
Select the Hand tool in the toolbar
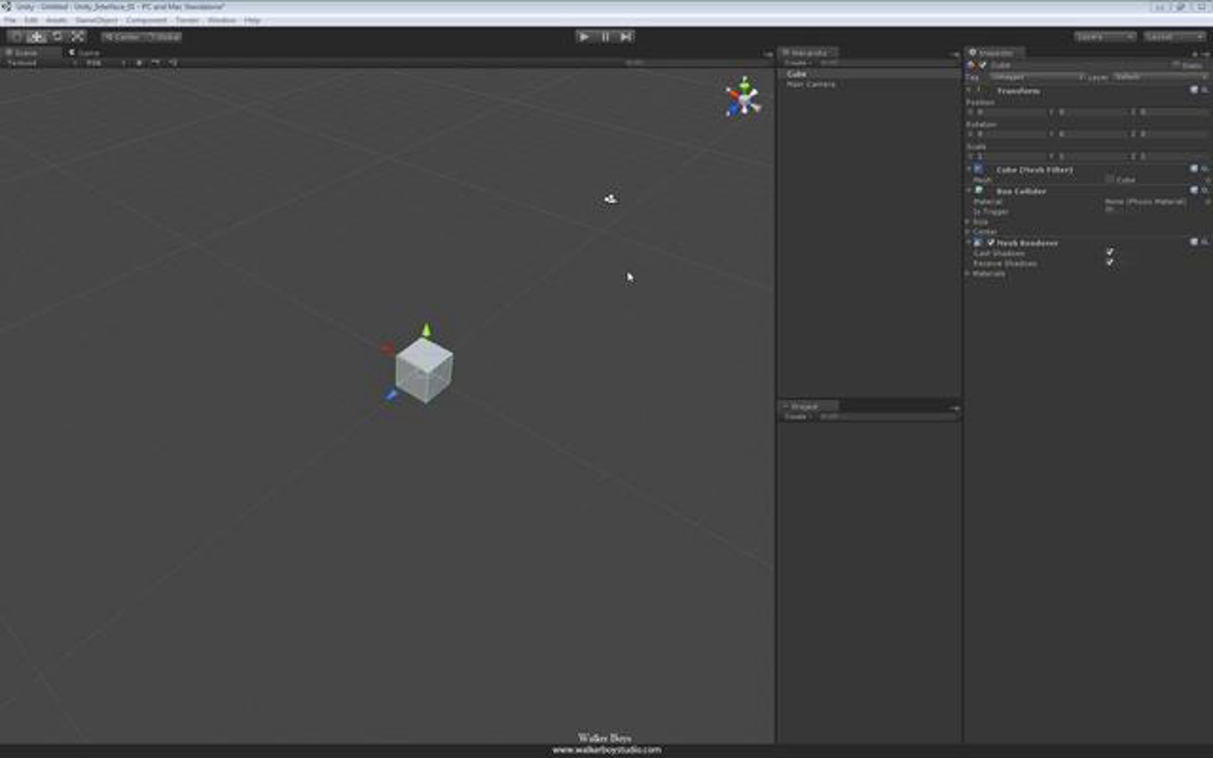click(x=17, y=37)
